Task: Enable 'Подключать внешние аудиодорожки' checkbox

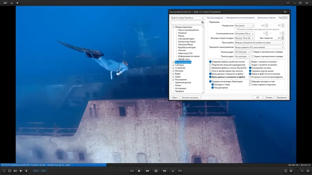Action: pyautogui.click(x=211, y=65)
